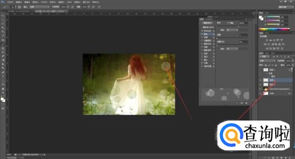Open the opacity slider arrow in options bar

pos(68,7)
